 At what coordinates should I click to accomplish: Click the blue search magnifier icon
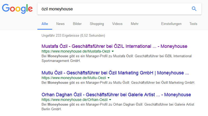click(194, 9)
